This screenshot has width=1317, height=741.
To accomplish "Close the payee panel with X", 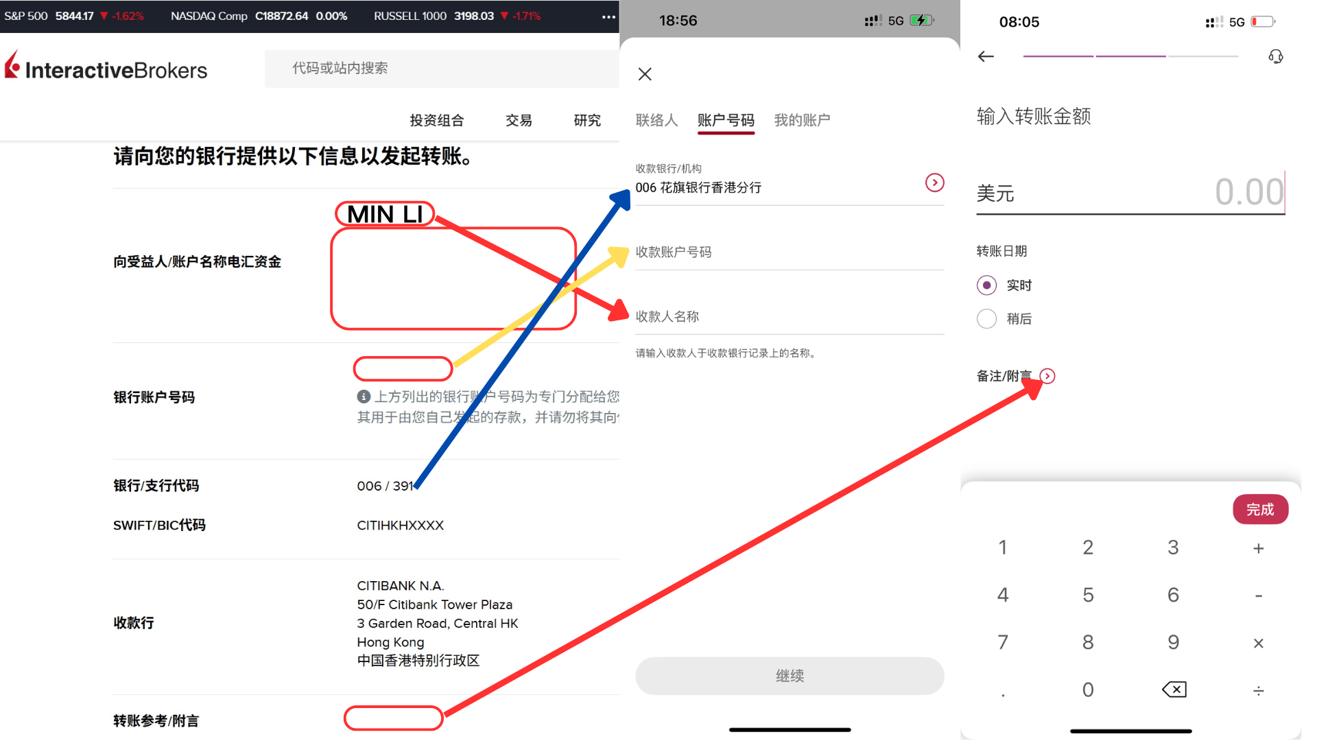I will coord(645,74).
